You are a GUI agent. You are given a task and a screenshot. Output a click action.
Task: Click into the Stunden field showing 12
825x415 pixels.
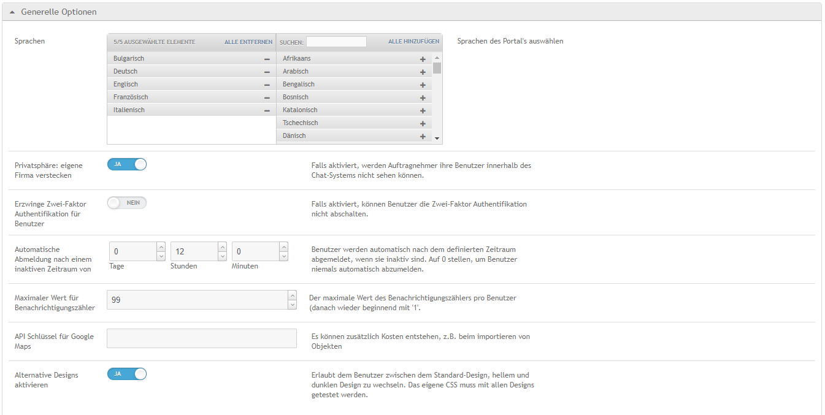pyautogui.click(x=194, y=251)
